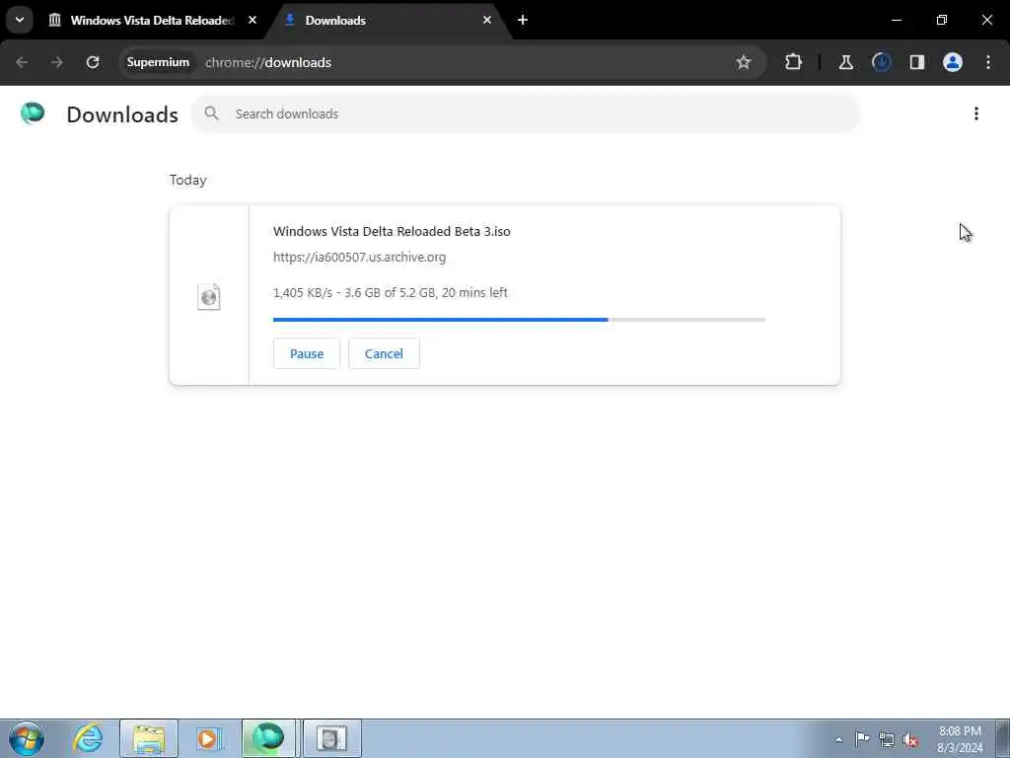Click the Show desktop strip at the taskbar end
This screenshot has height=758, width=1010.
point(1003,738)
